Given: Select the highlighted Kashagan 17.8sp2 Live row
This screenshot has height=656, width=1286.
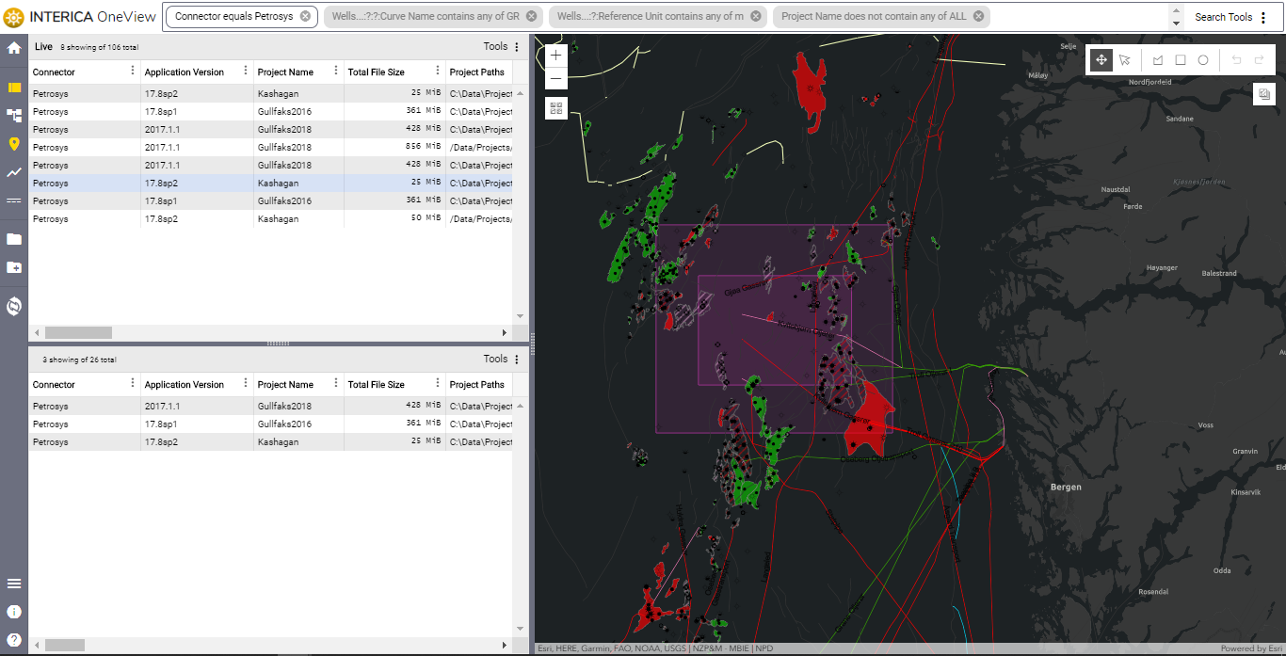Looking at the screenshot, I should click(x=271, y=184).
